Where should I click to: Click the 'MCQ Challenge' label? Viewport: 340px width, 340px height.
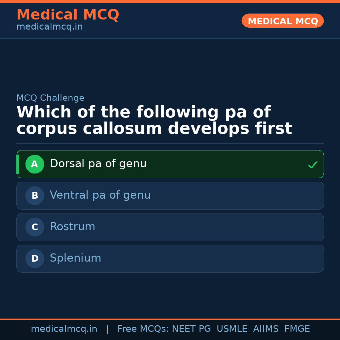50,98
